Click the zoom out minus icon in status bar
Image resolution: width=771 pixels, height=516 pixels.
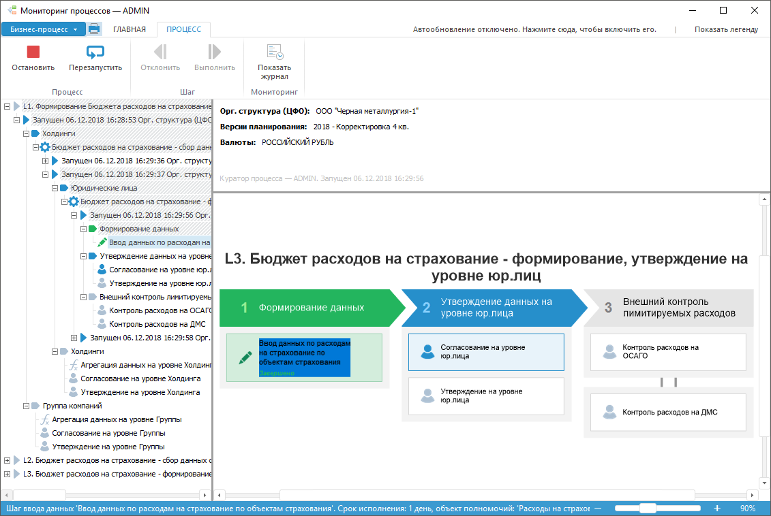tap(598, 508)
